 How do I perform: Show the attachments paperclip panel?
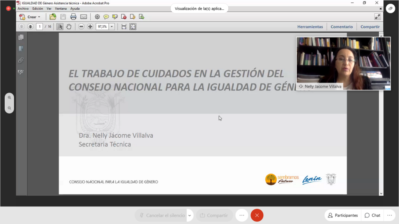tap(21, 60)
